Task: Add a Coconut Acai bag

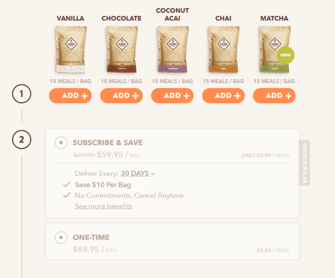Action: [x=172, y=96]
